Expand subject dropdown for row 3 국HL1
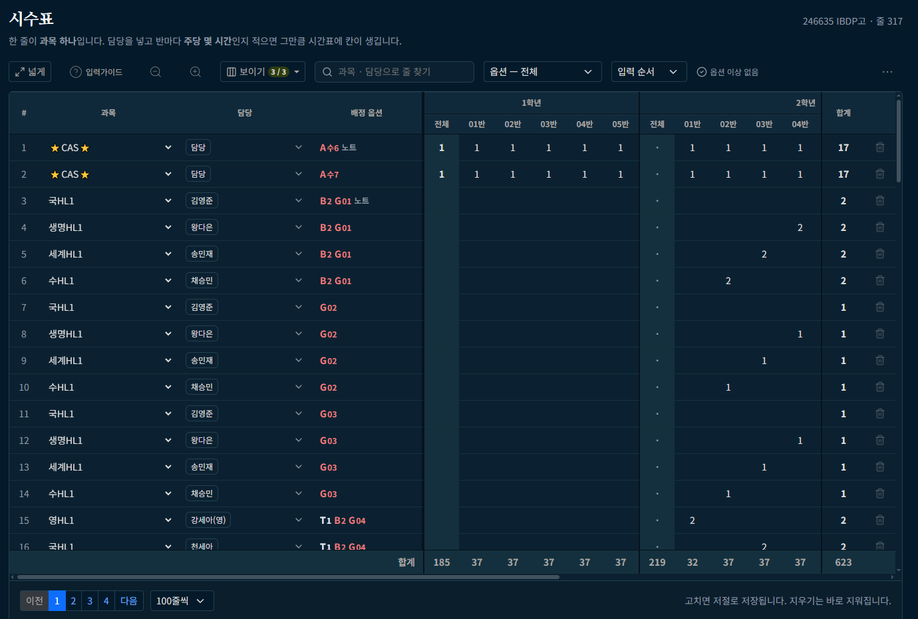 pos(168,201)
